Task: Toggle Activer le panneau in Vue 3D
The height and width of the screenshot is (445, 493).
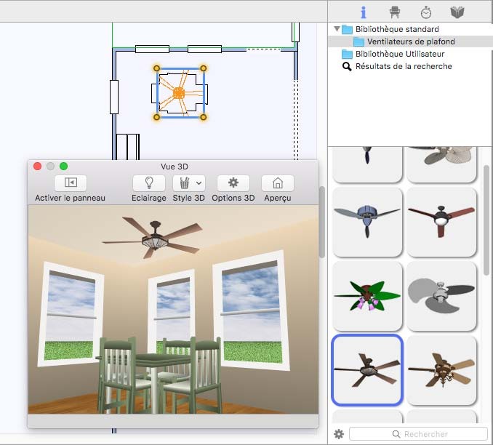Action: 70,183
